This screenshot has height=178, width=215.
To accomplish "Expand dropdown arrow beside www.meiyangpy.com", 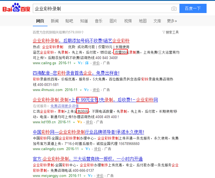I will tap(85, 176).
